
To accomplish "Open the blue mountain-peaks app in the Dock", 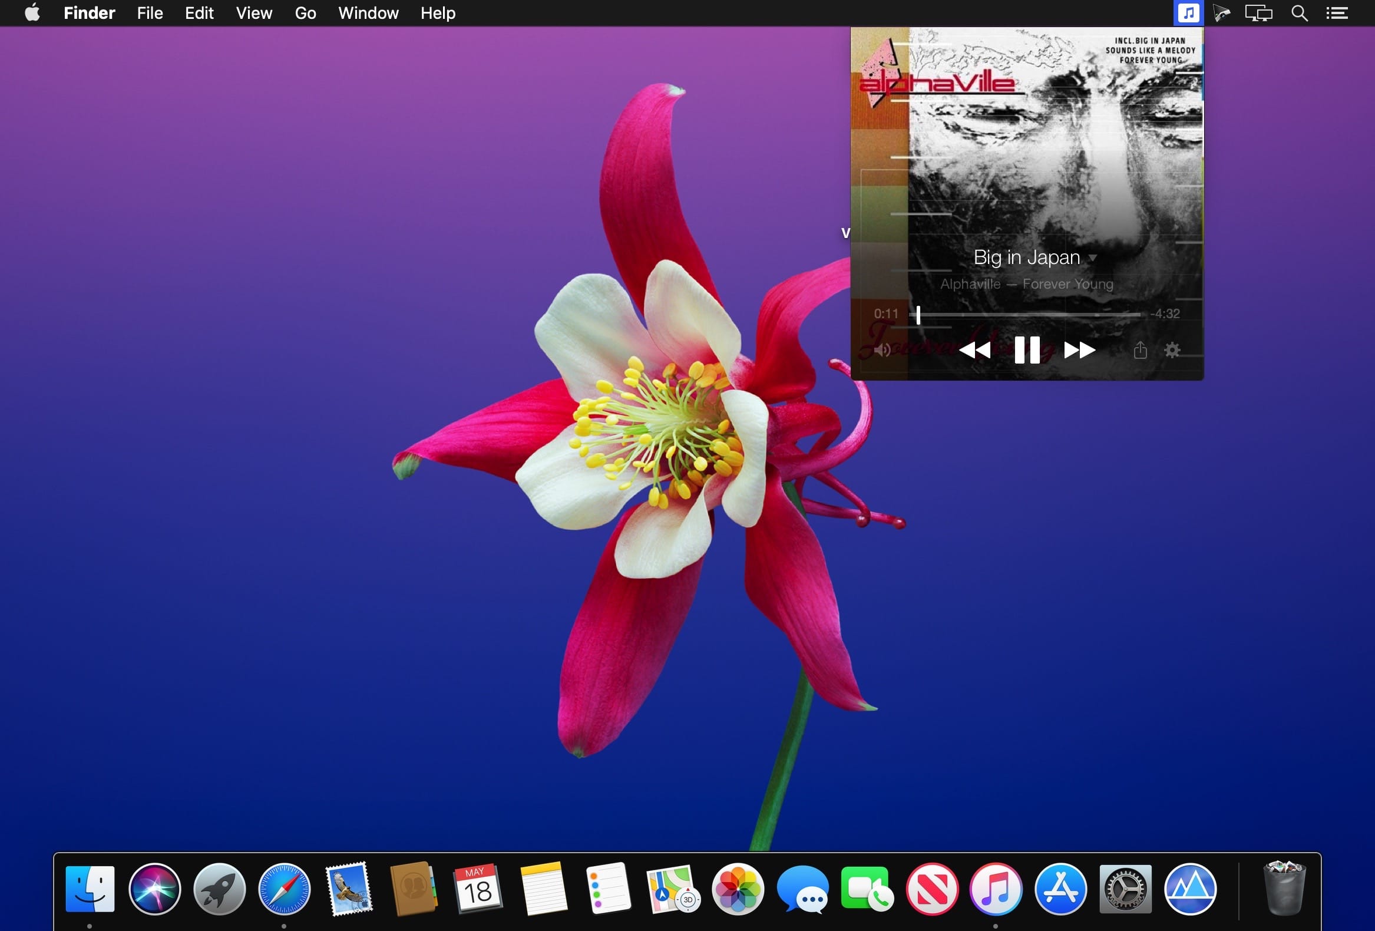I will coord(1191,889).
